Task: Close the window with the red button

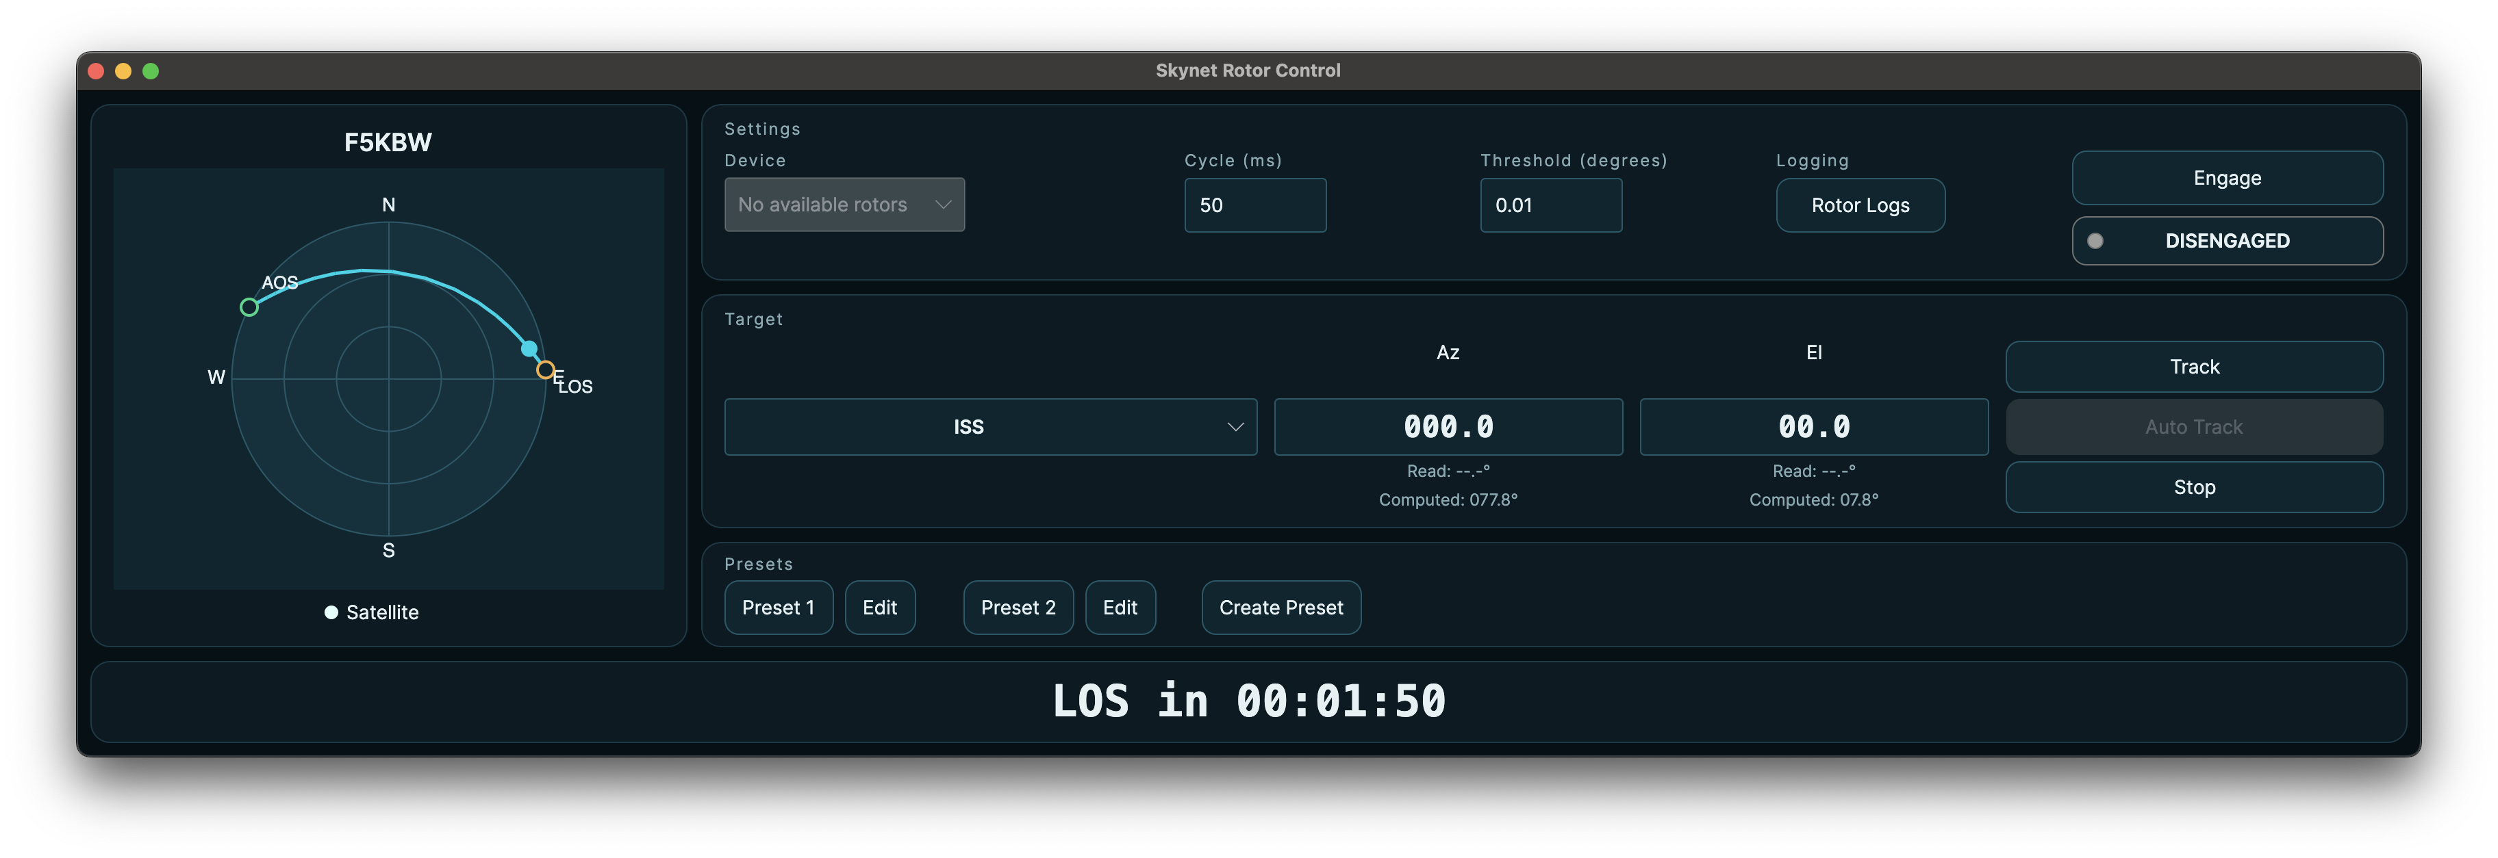Action: 96,70
